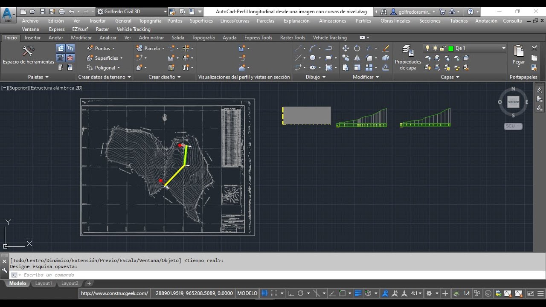This screenshot has width=546, height=307.
Task: Open the Help question mark icon
Action: pos(470,12)
